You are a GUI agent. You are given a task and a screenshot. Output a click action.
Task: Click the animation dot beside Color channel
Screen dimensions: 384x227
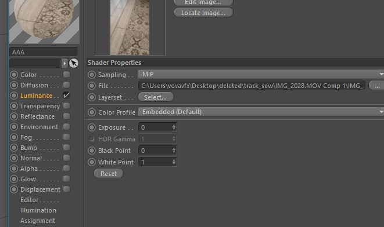point(14,75)
